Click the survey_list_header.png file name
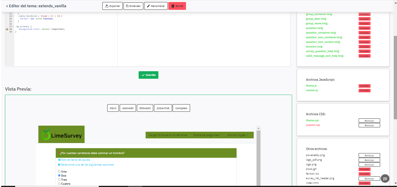Screen dimensions: 397x187 320,178
